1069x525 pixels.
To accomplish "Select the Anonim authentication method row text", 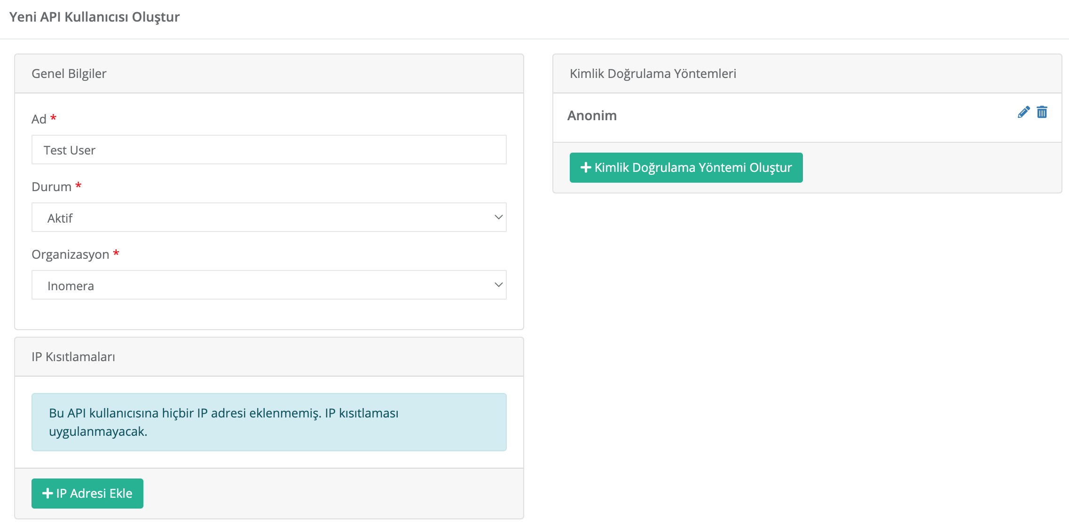I will pyautogui.click(x=592, y=116).
